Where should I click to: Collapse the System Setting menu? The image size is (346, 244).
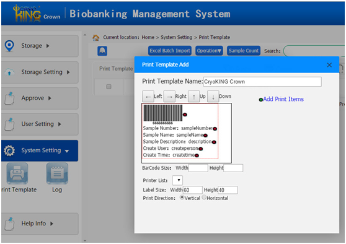[40, 150]
